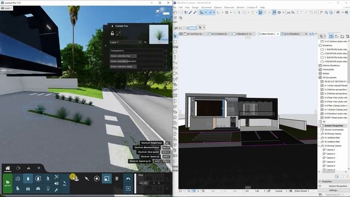Click the Arrow tool in ARCHICAD toolbox
Viewport: 350px width, 197px height.
(175, 36)
